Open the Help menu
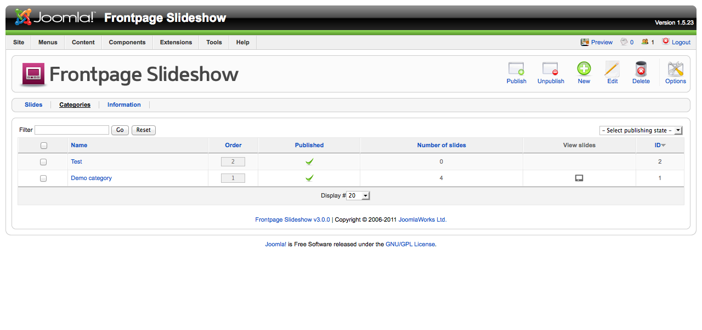Screen dimensions: 702x330 pyautogui.click(x=242, y=42)
